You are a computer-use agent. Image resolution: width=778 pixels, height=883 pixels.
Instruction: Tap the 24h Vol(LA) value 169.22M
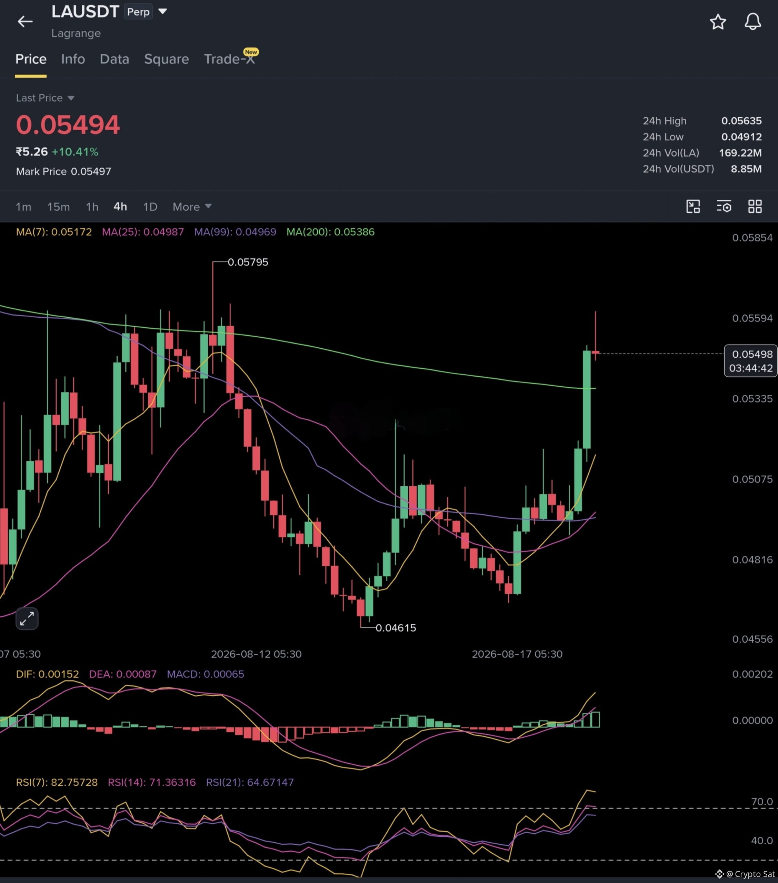click(x=740, y=153)
